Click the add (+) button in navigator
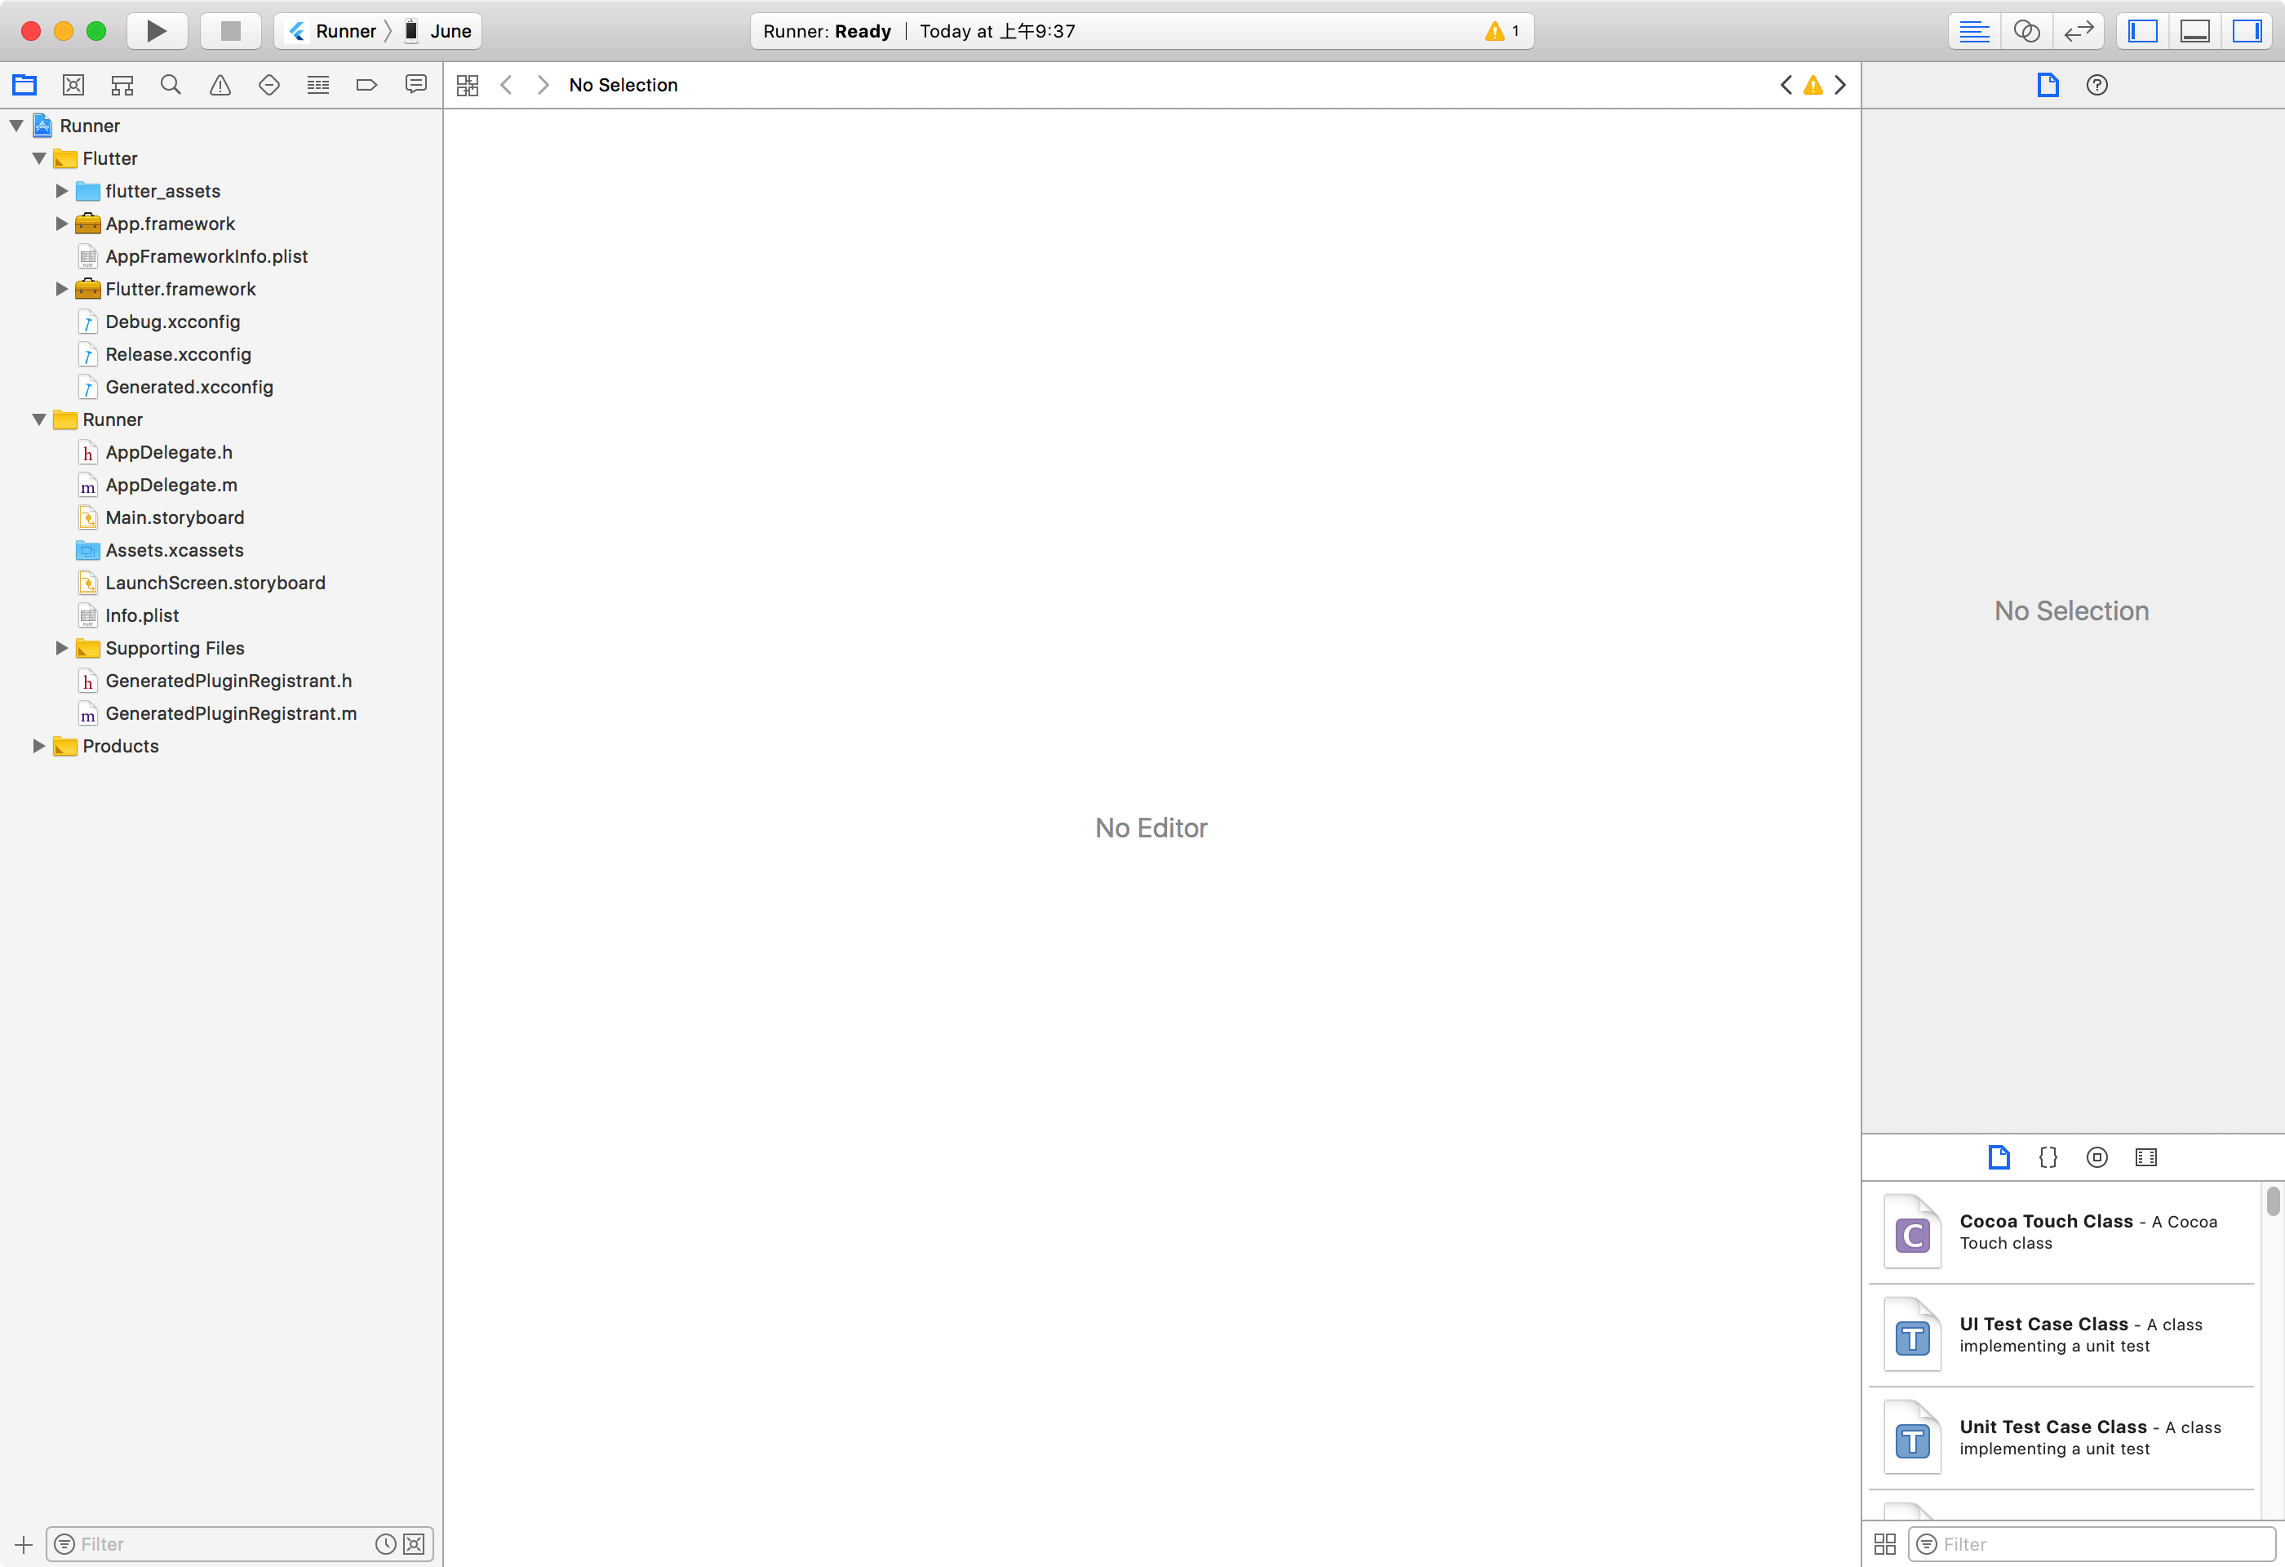 [24, 1544]
